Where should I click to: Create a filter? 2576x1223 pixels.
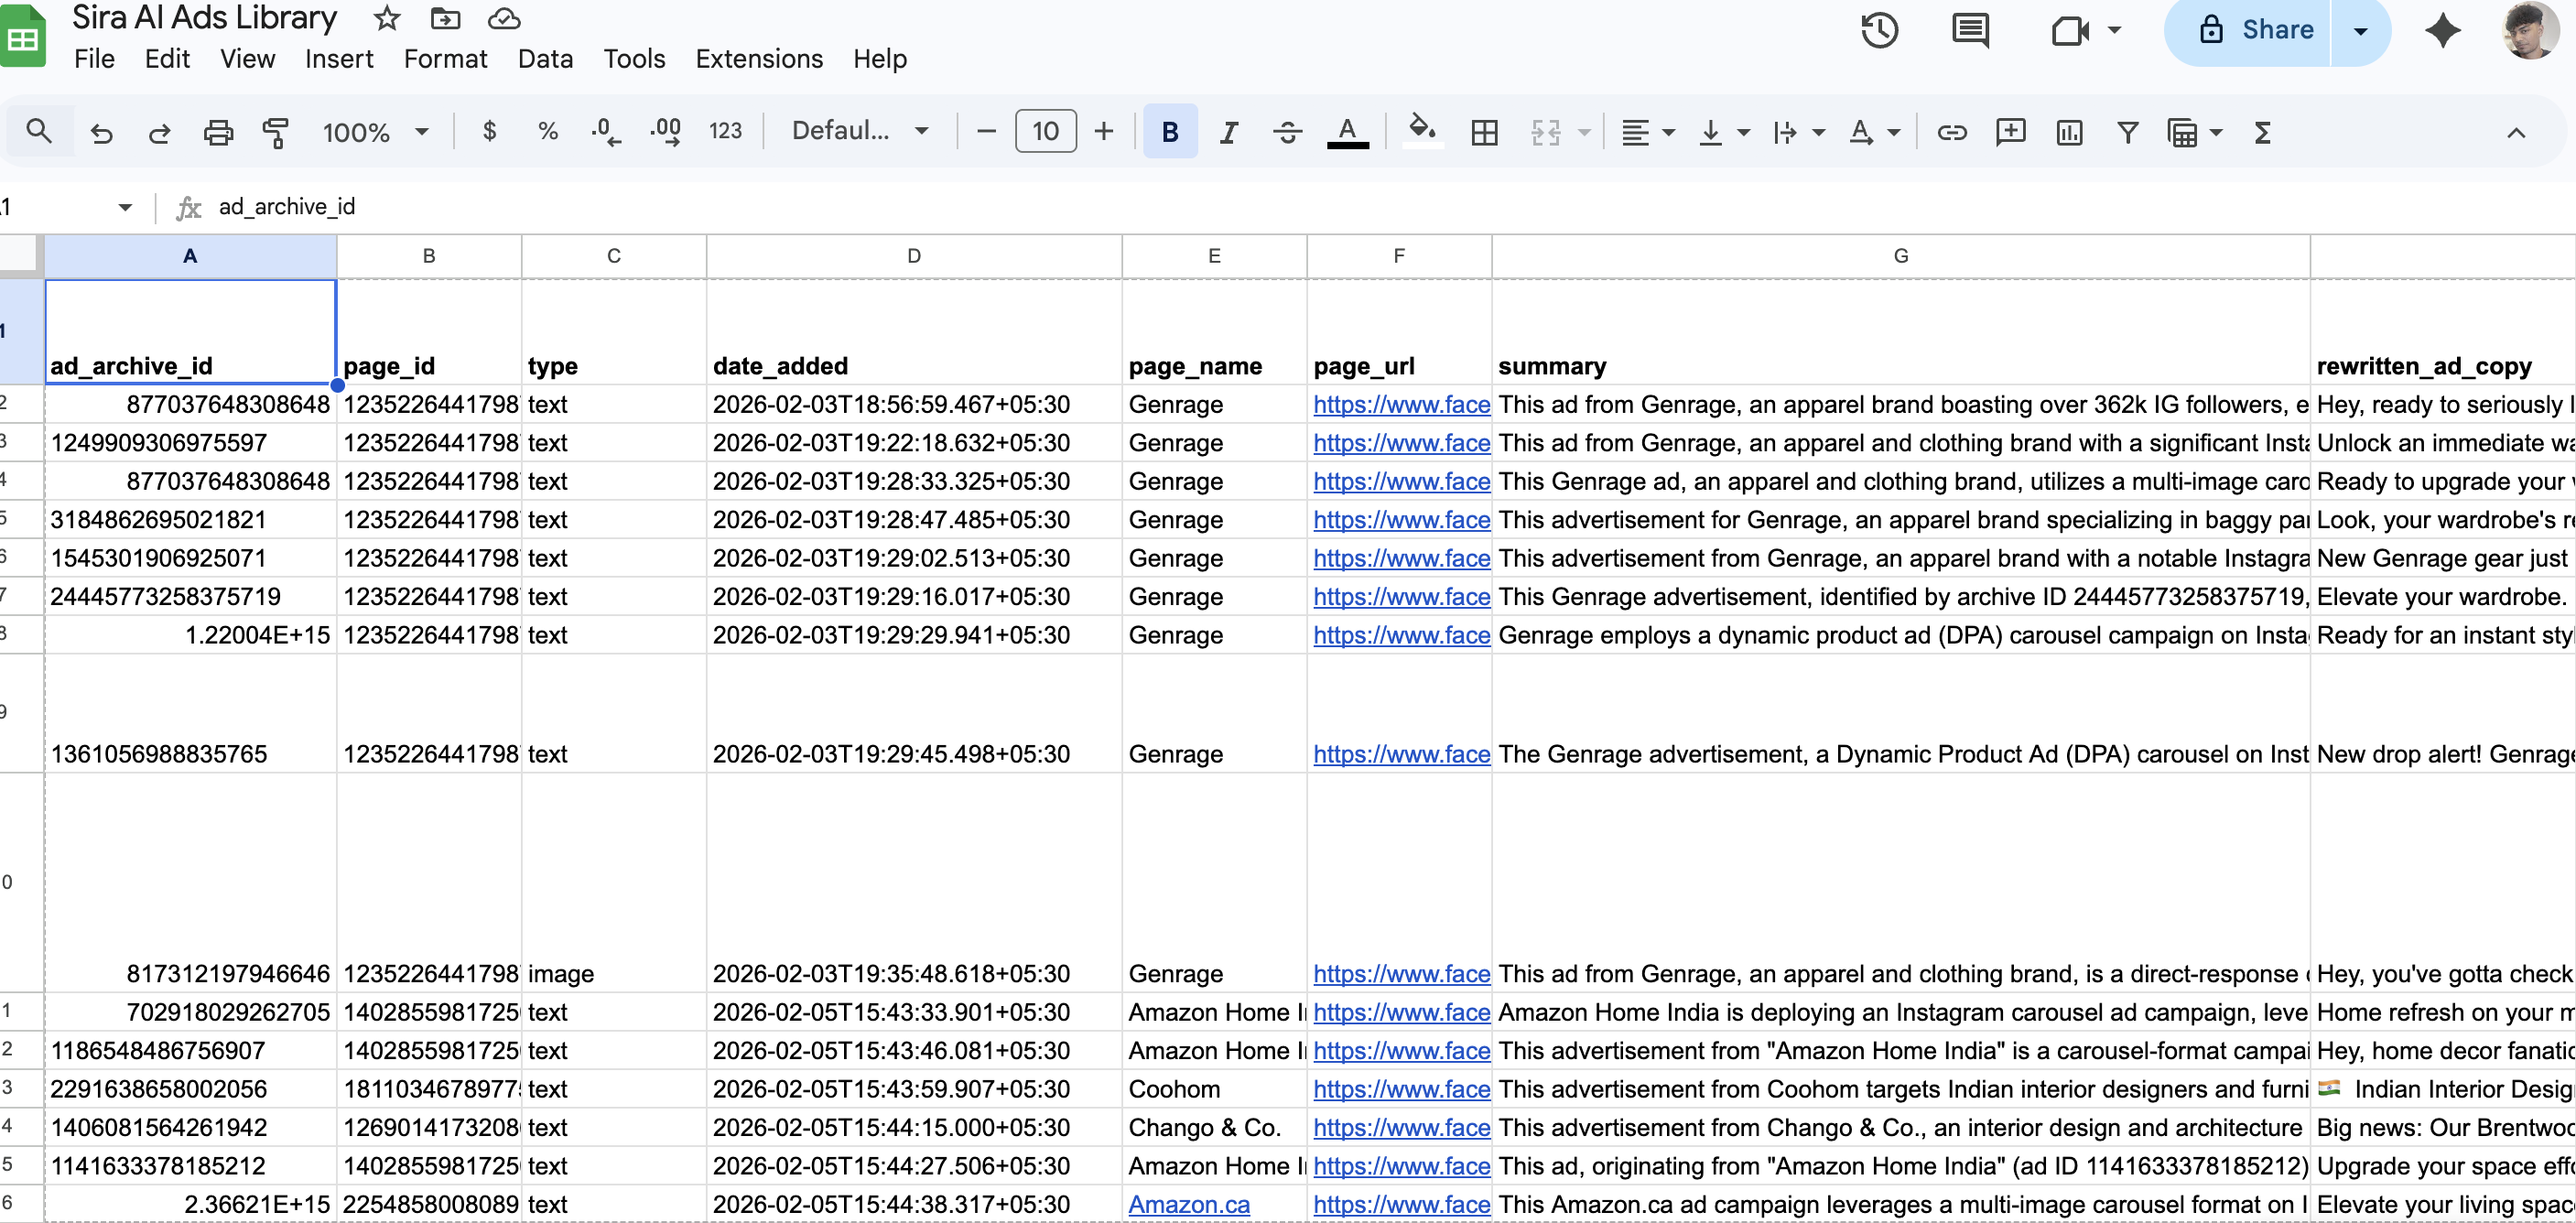click(x=2127, y=132)
